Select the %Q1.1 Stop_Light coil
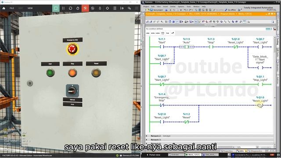 pos(260,84)
